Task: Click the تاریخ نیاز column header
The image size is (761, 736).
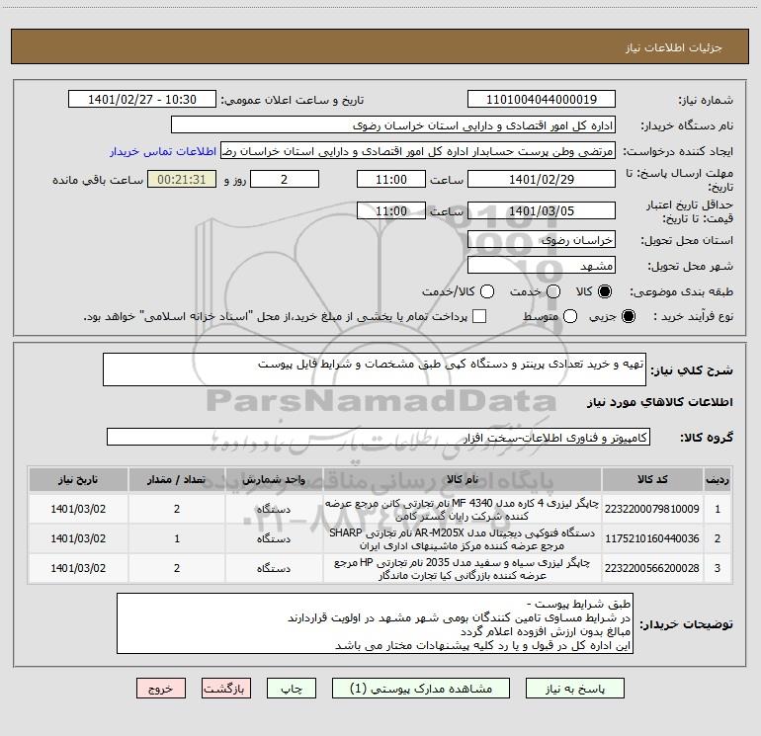Action: point(78,479)
